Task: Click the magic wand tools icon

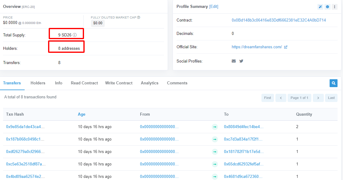Action: coord(320,7)
